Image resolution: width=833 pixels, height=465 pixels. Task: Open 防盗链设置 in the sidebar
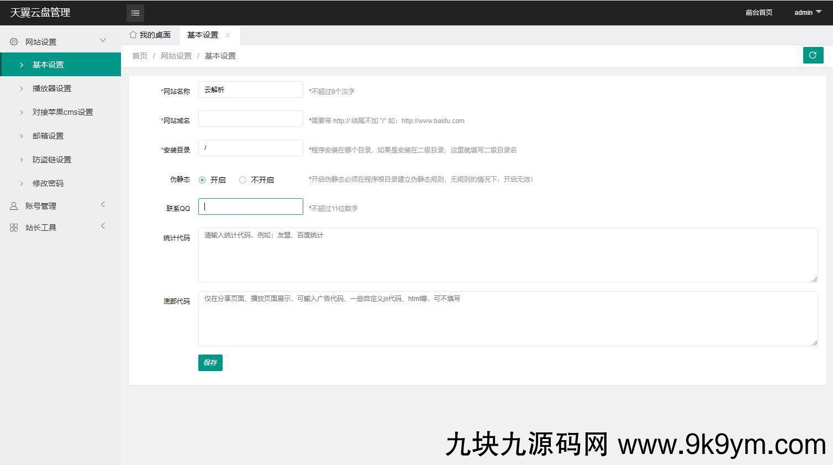coord(52,160)
